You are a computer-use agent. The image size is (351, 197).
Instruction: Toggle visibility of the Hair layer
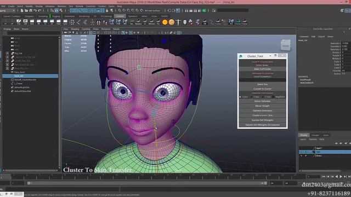pos(301,152)
